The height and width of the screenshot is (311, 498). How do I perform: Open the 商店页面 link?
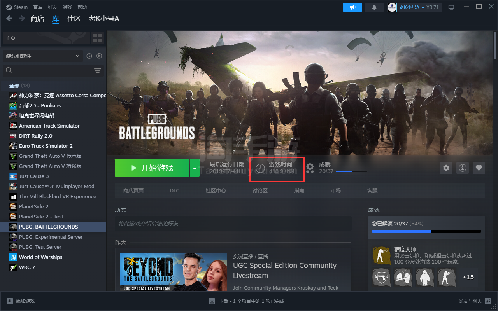133,190
